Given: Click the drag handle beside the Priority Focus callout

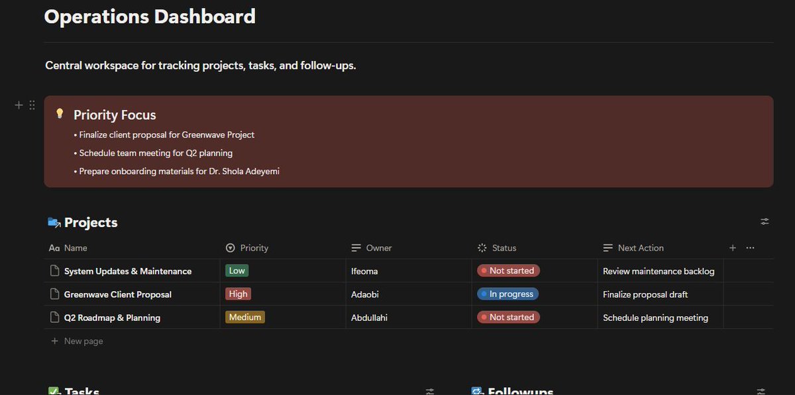Looking at the screenshot, I should click(x=32, y=105).
